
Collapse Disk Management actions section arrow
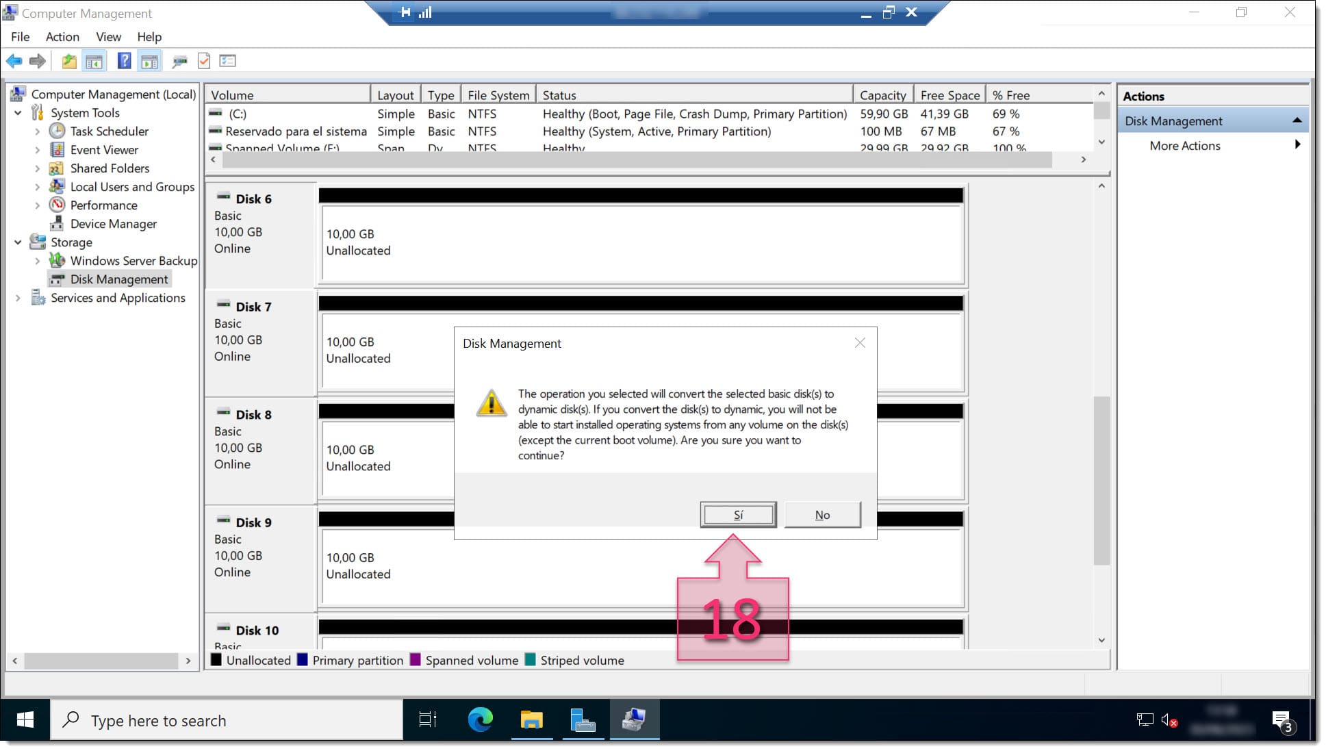[1297, 120]
